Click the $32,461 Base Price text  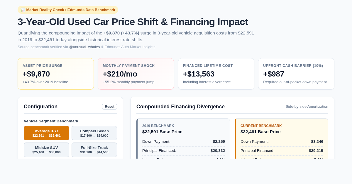pyautogui.click(x=260, y=132)
